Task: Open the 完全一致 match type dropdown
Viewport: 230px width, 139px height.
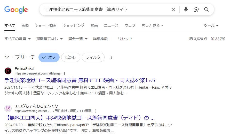Action: (78, 39)
